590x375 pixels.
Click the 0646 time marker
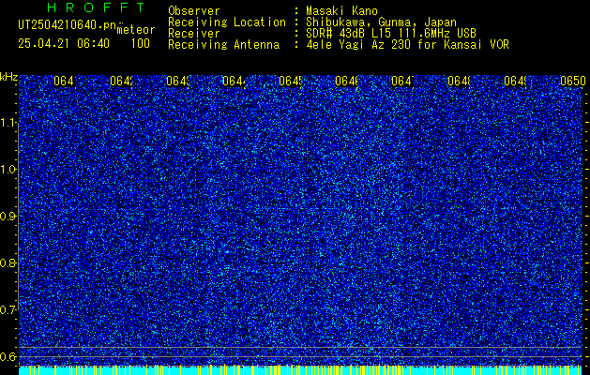346,82
